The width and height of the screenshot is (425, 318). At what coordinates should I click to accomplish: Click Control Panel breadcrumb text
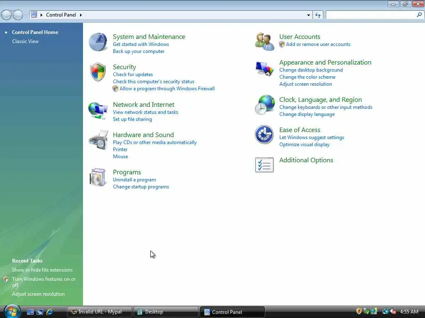pyautogui.click(x=61, y=15)
